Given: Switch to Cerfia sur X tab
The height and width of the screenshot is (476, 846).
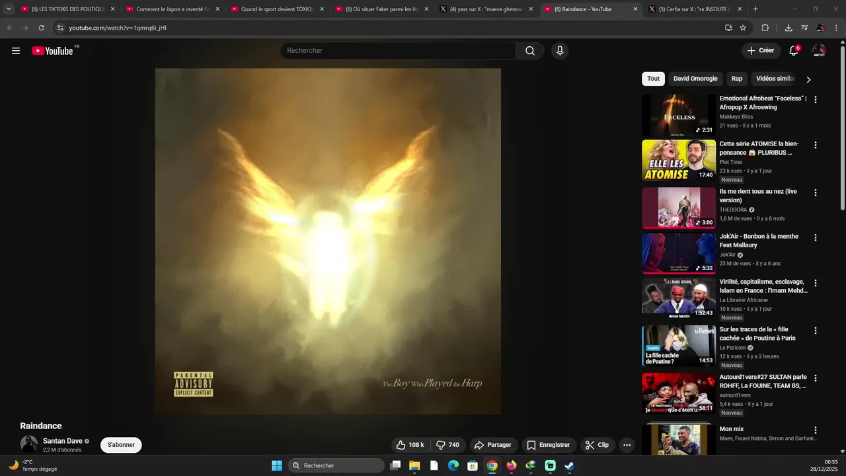Looking at the screenshot, I should (x=695, y=9).
